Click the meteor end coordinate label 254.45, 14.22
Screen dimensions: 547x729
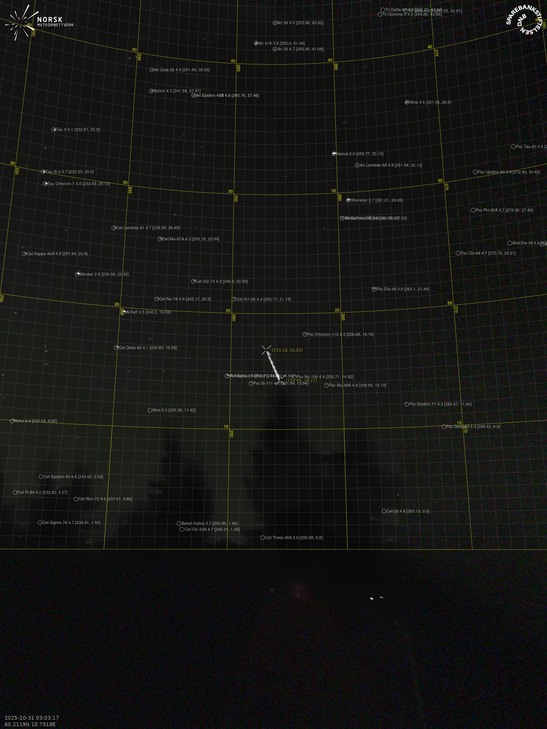click(x=301, y=380)
